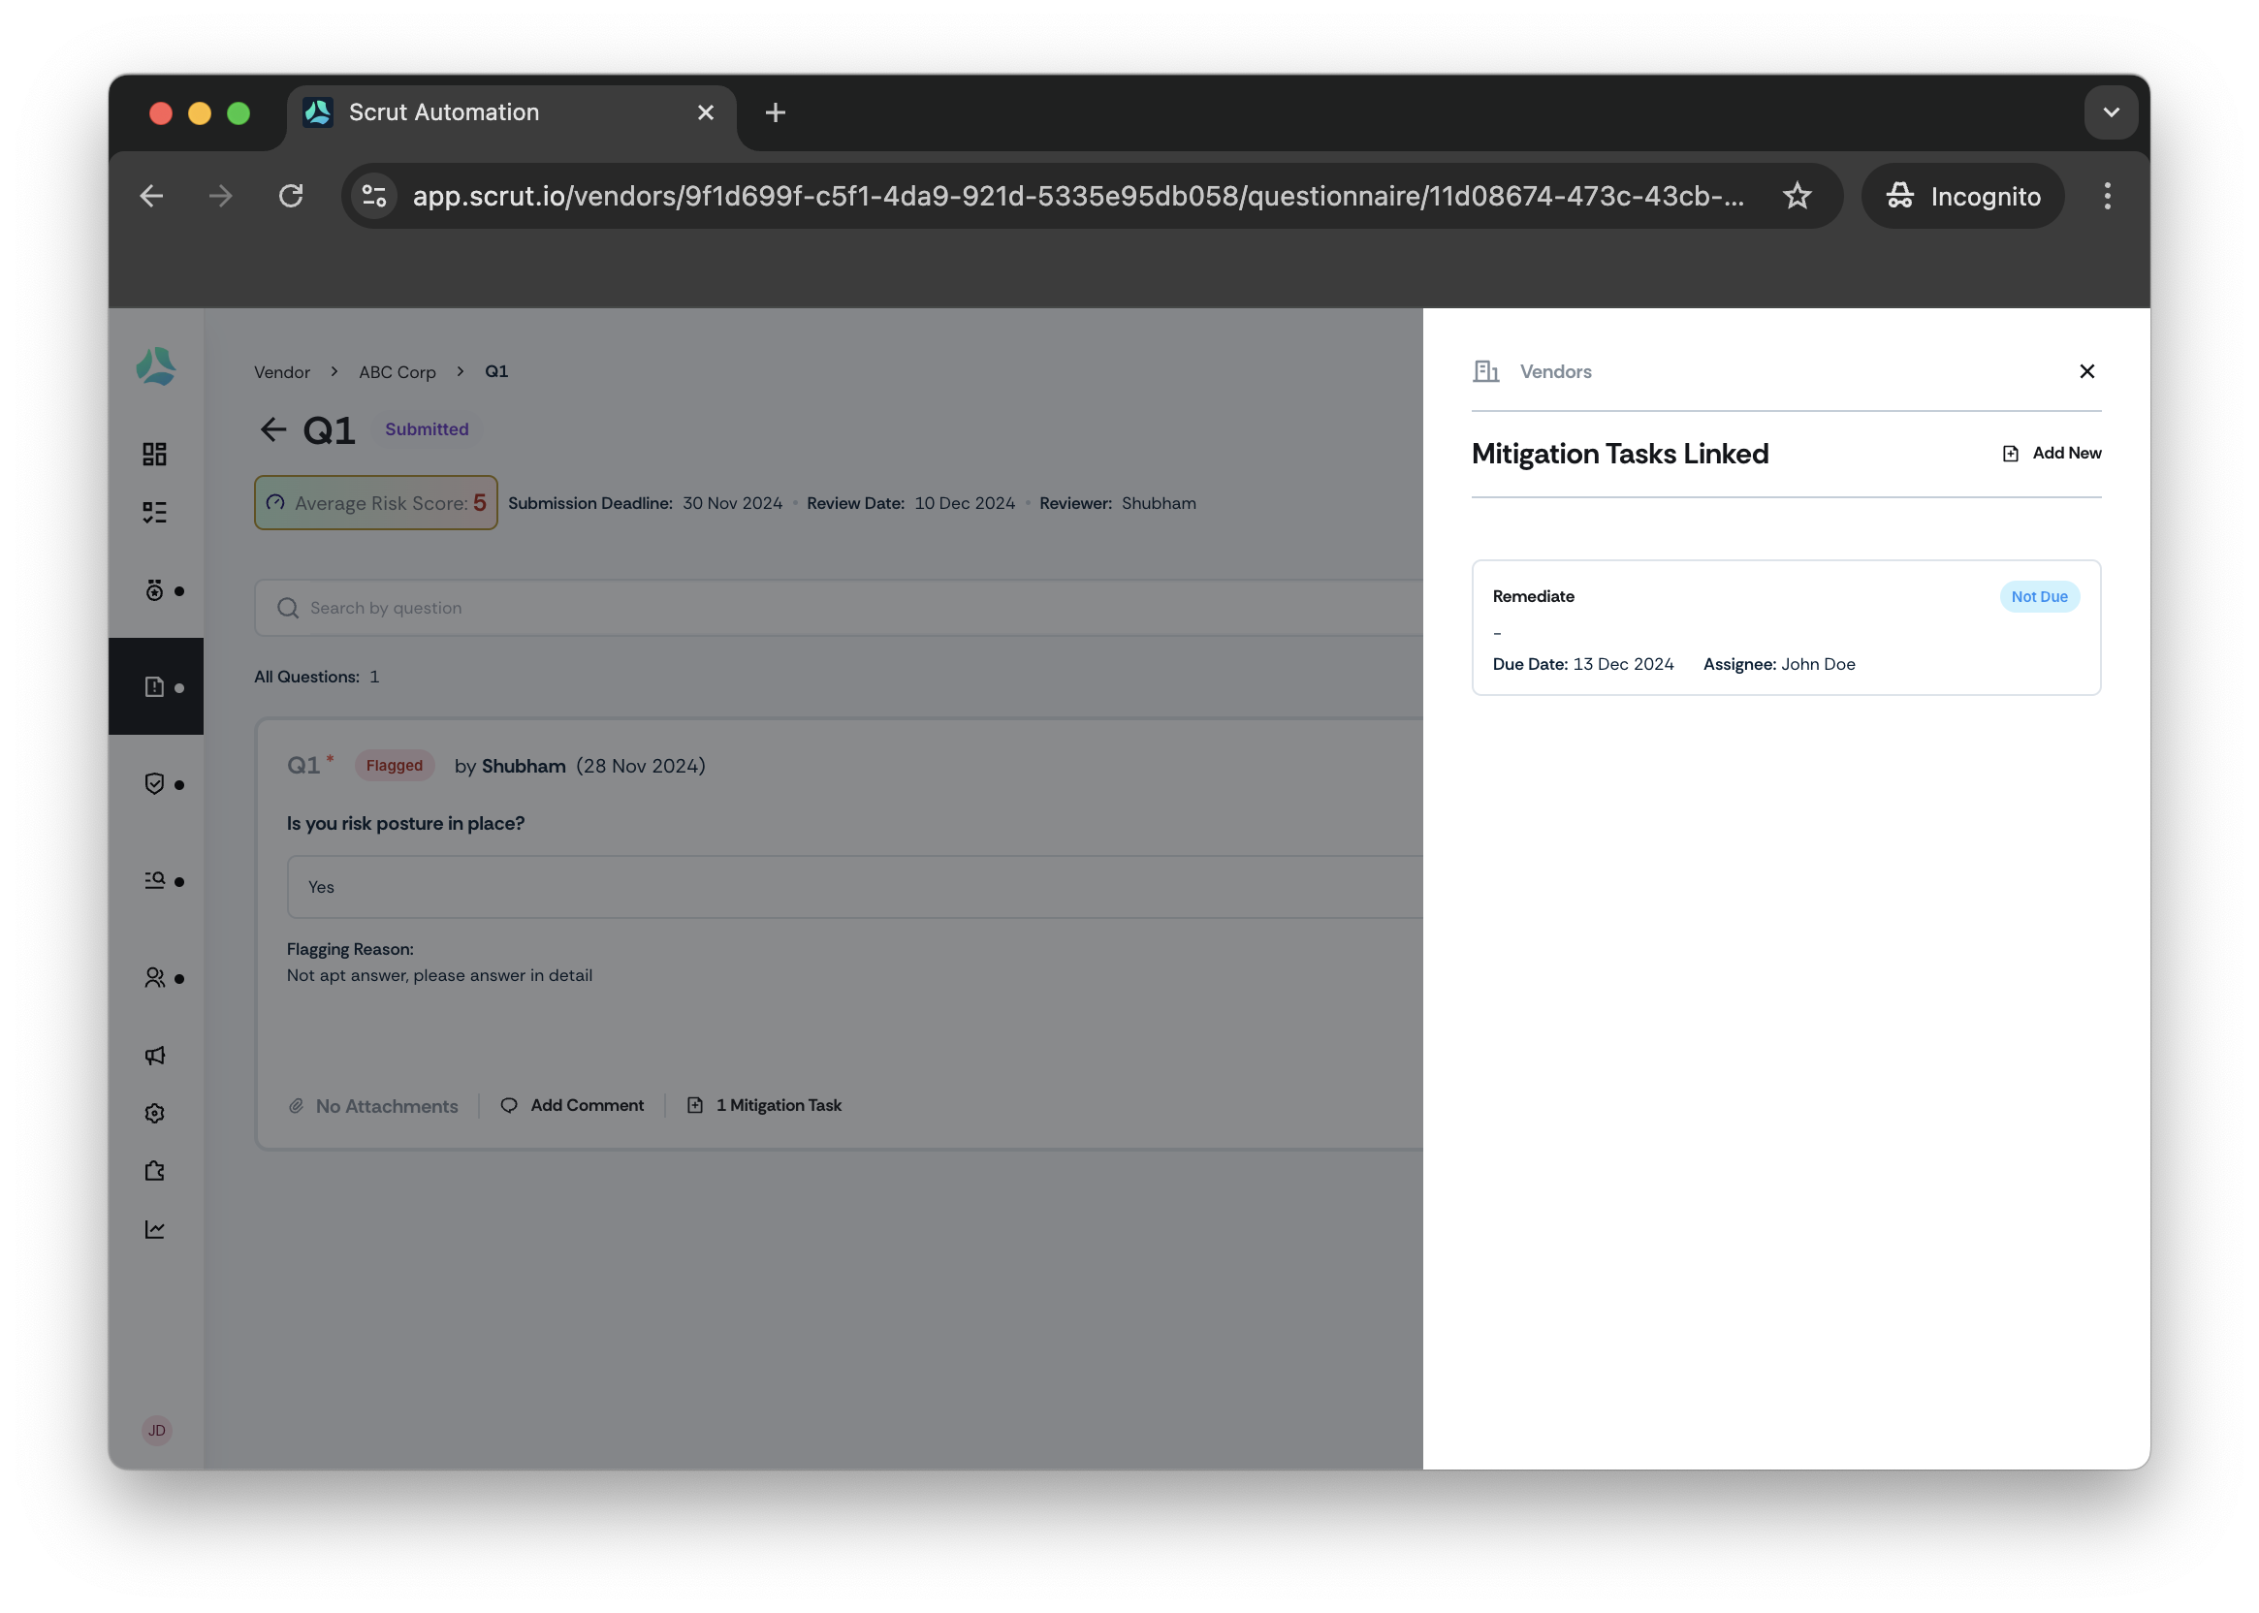Open the checklist tasks icon in sidebar

coord(154,513)
